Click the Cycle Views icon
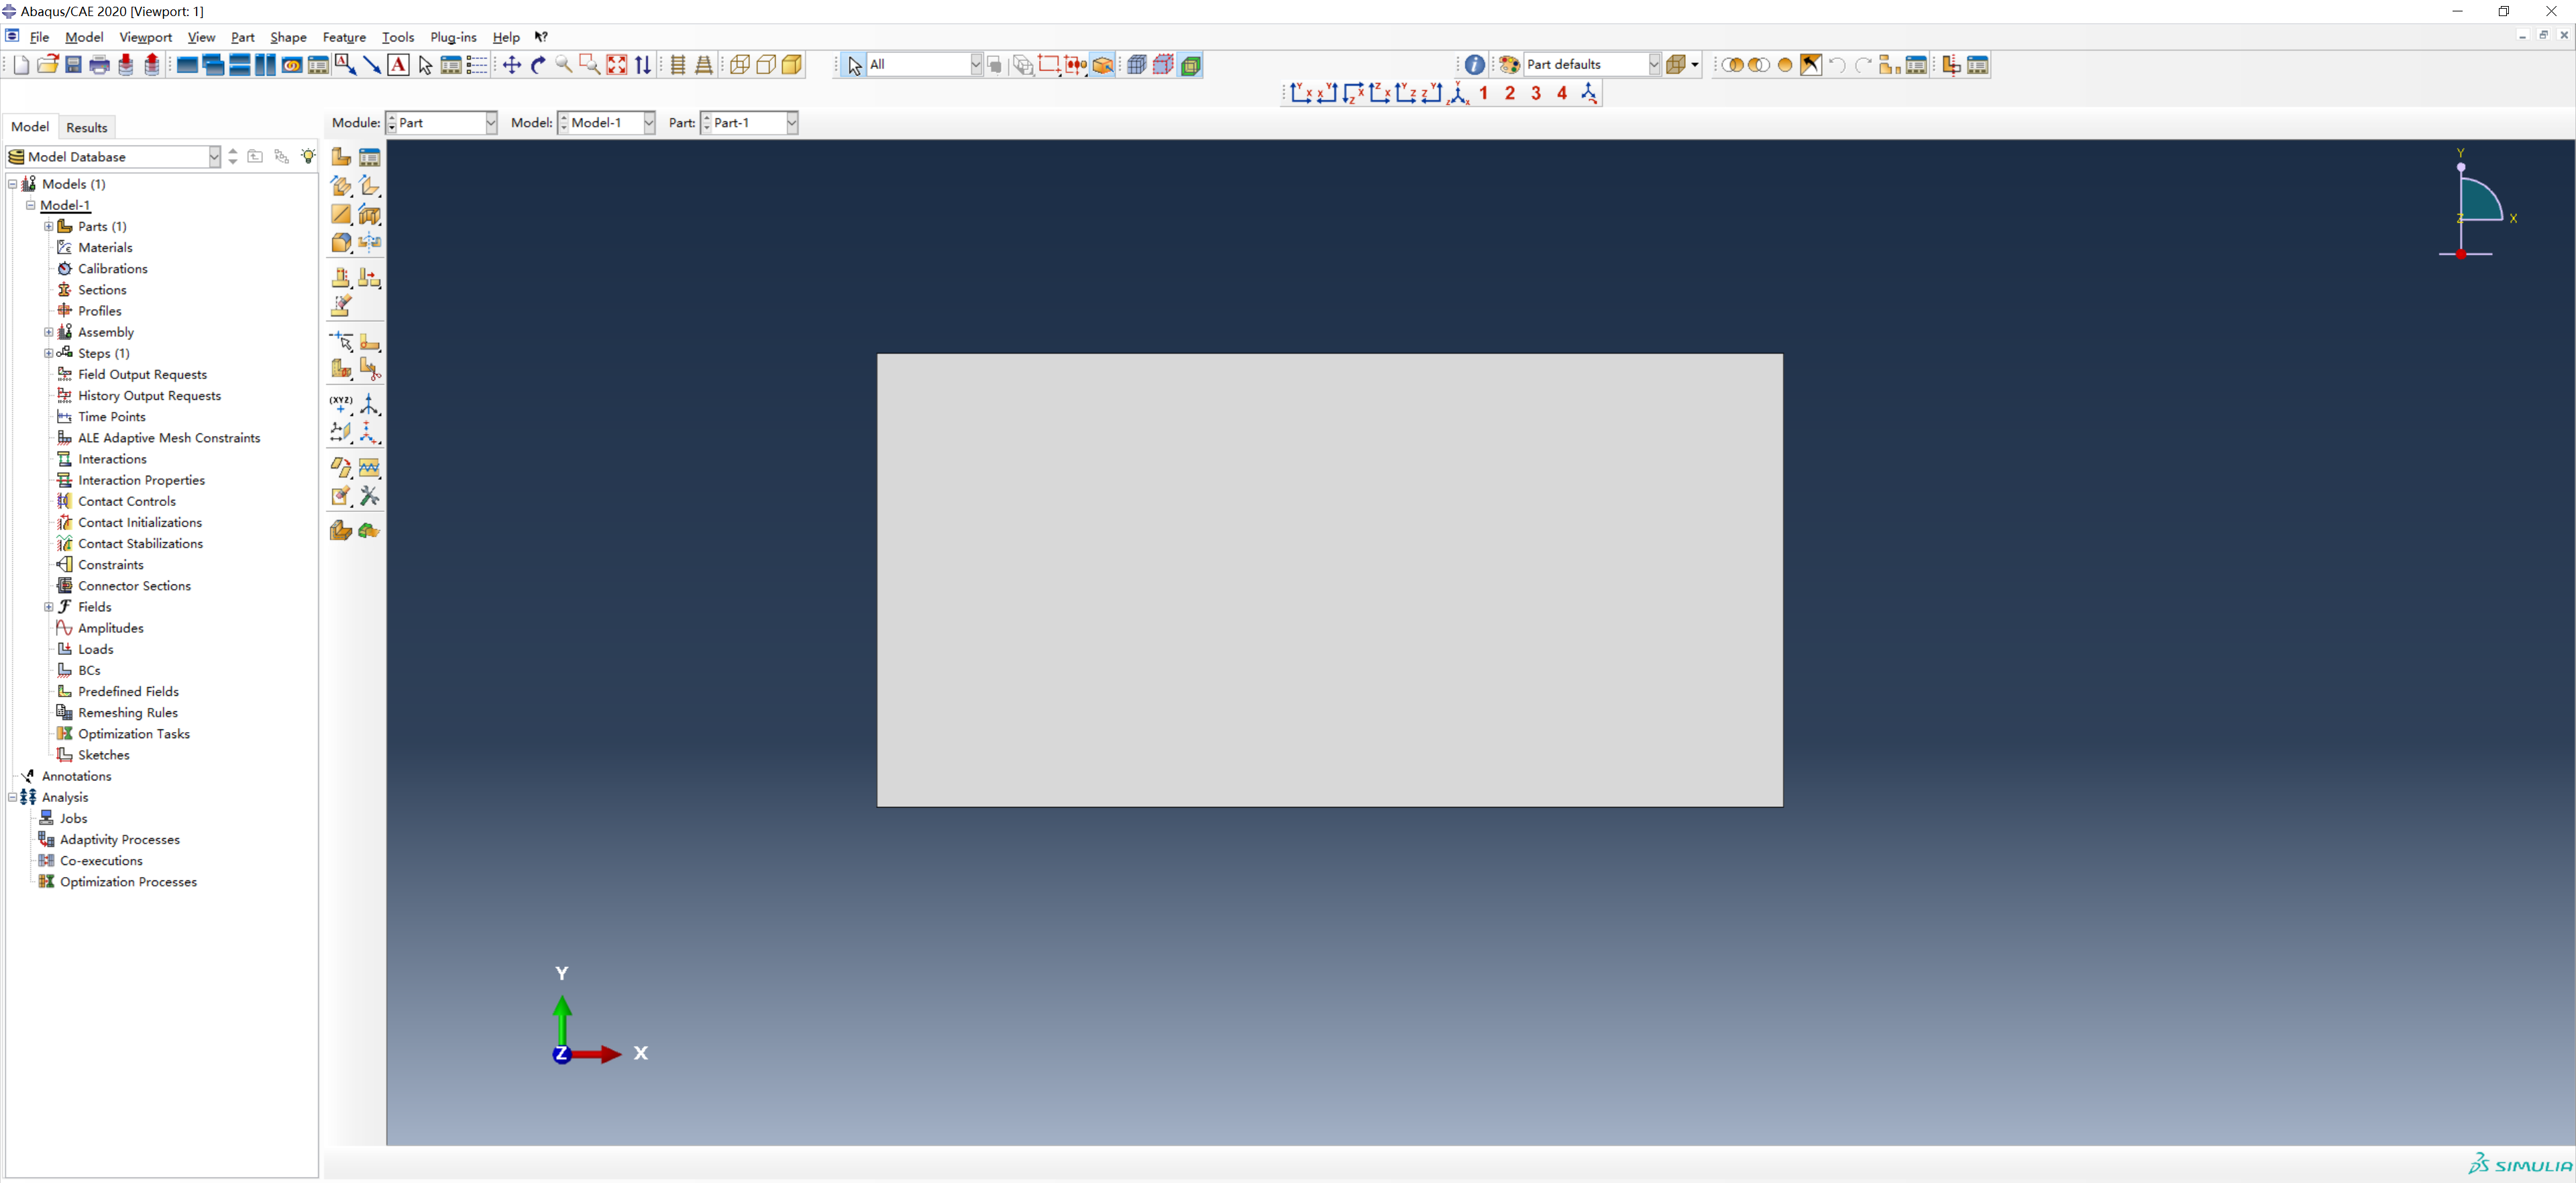 click(643, 65)
